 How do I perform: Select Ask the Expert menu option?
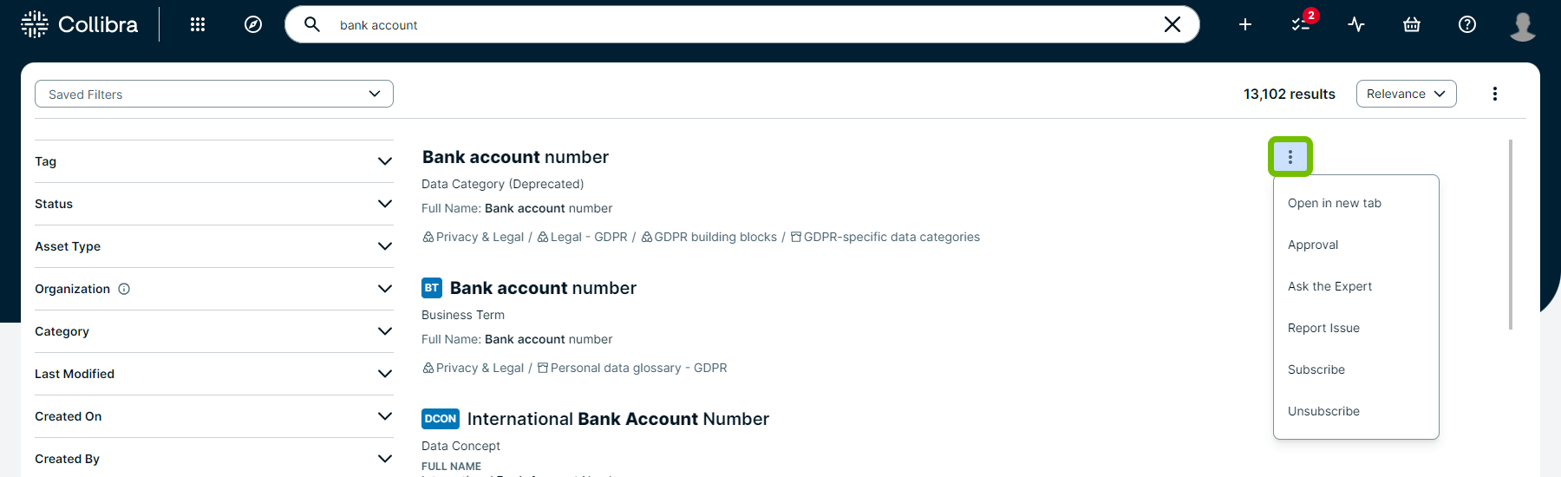tap(1329, 286)
